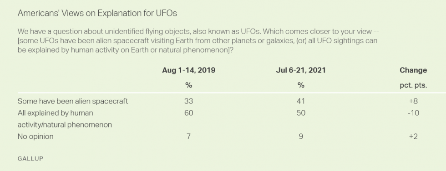Click the GALLUP source label
Screen dimensions: 446x171
coord(30,159)
